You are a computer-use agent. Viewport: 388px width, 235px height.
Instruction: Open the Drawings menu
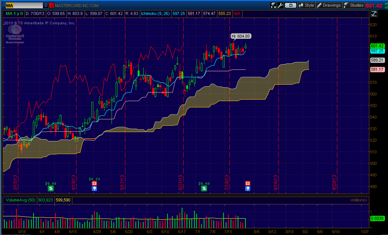pos(329,6)
